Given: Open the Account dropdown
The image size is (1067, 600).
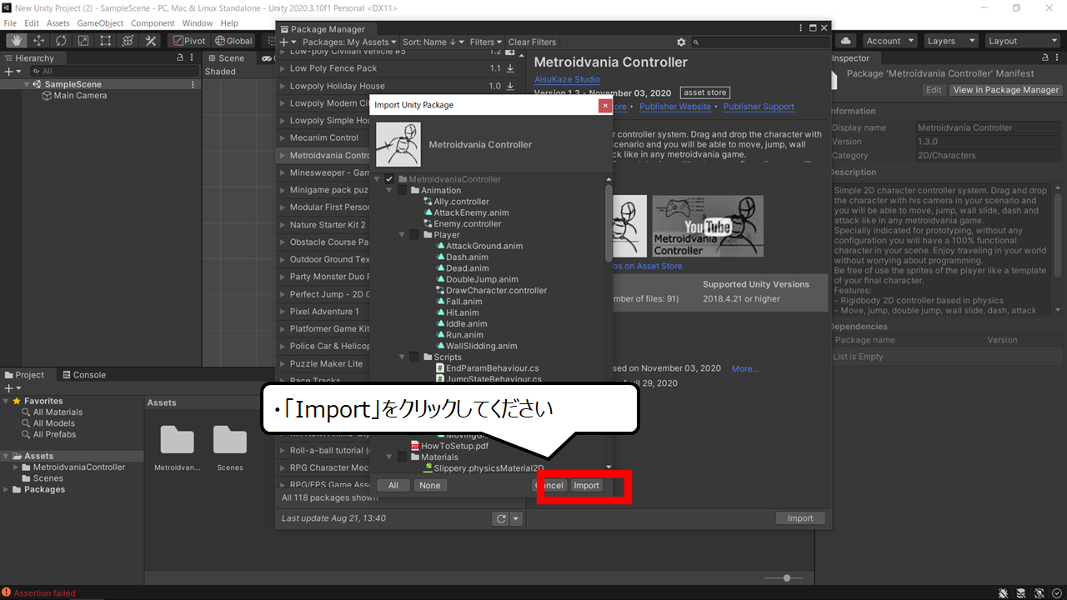Looking at the screenshot, I should pyautogui.click(x=889, y=41).
